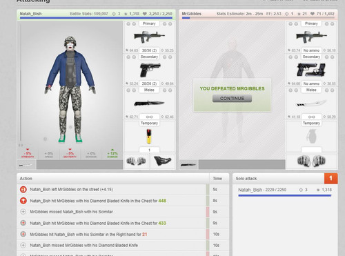This screenshot has width=345, height=256.
Task: Choose Natah_Bish's kick boot attack
Action: point(162,161)
